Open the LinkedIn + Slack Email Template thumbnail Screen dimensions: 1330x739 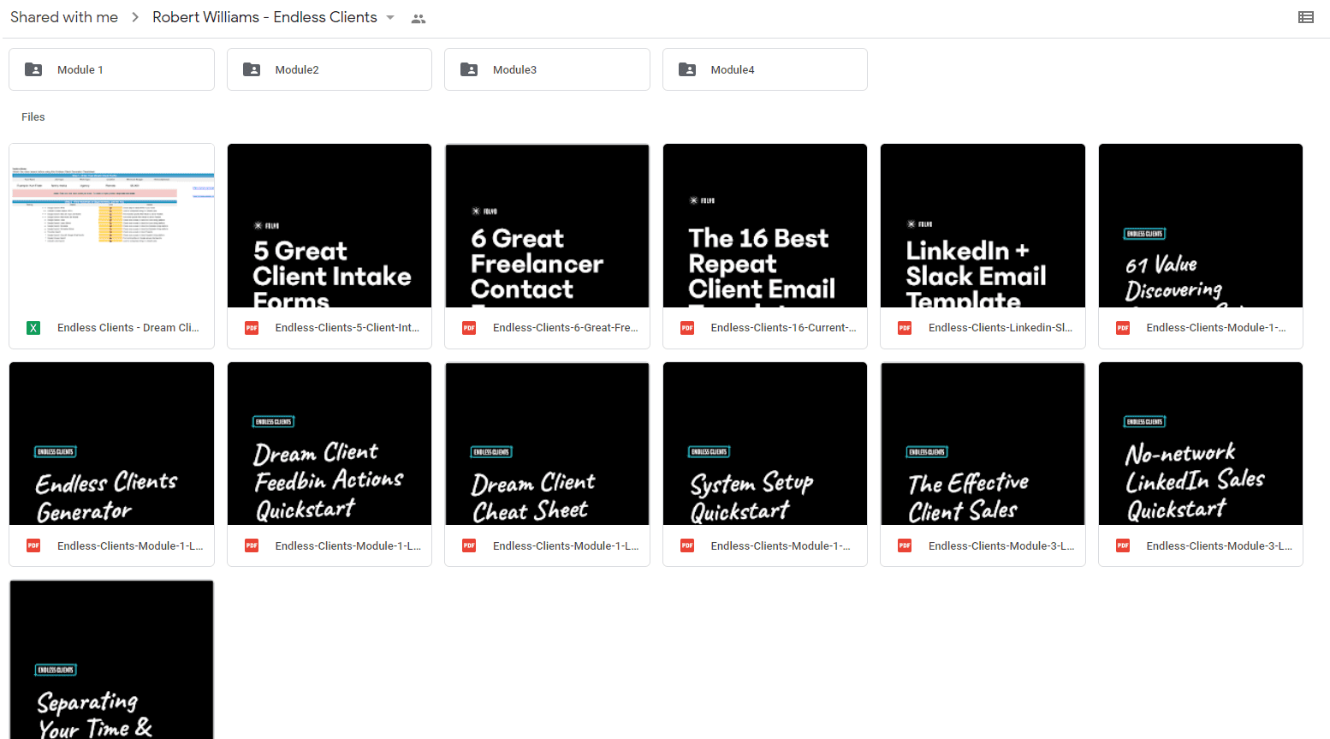point(983,226)
